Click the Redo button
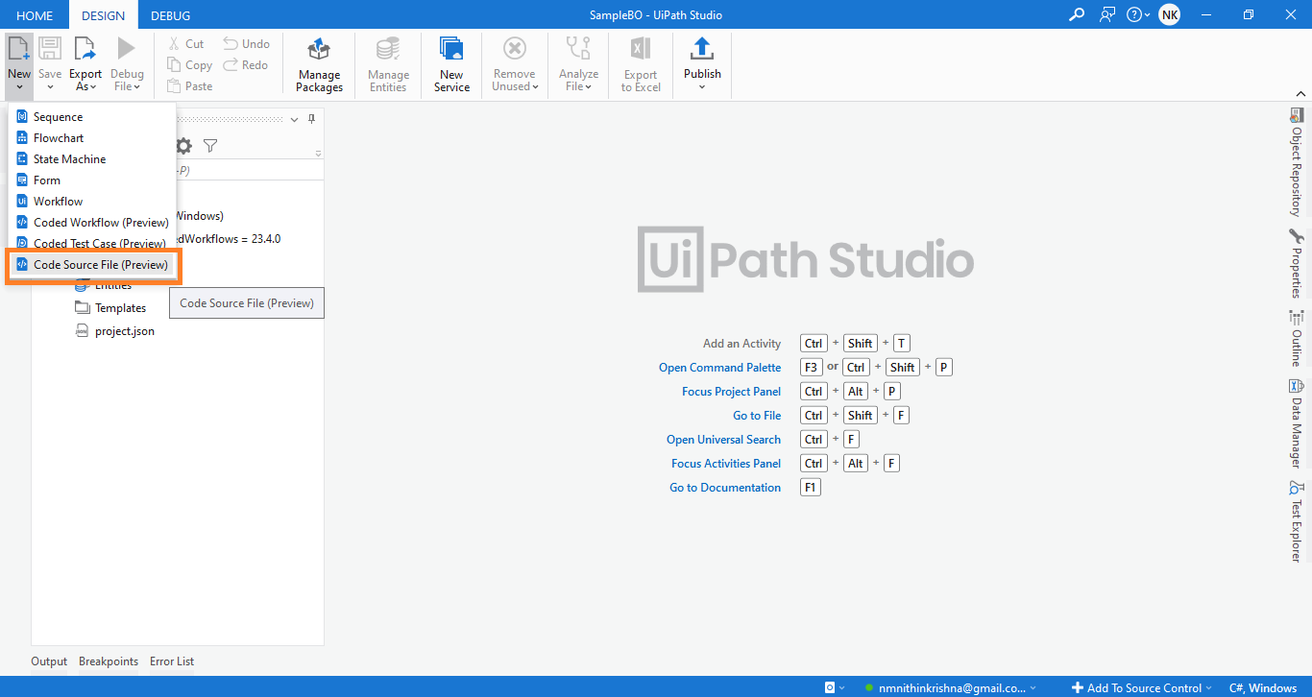The height and width of the screenshot is (697, 1312). pyautogui.click(x=245, y=65)
